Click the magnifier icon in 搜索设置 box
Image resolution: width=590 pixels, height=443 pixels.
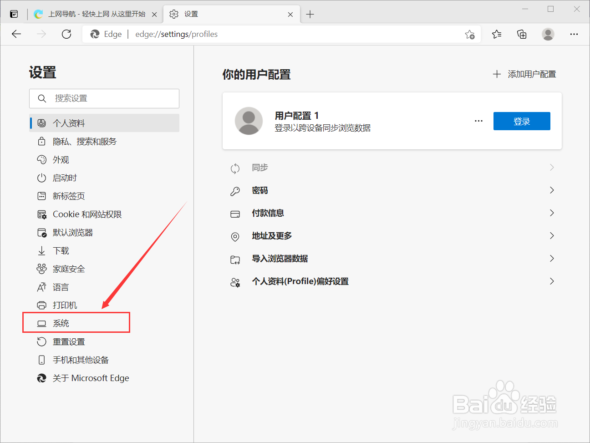[x=42, y=98]
